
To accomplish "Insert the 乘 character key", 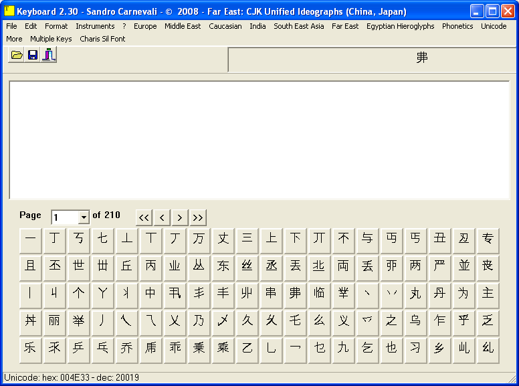I will [223, 351].
